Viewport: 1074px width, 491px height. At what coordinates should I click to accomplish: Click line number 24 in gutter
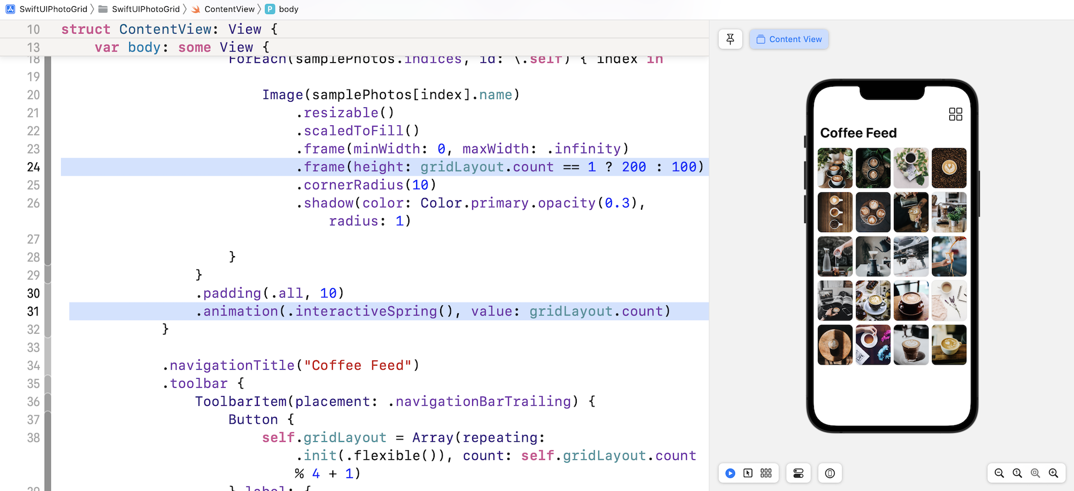[34, 167]
